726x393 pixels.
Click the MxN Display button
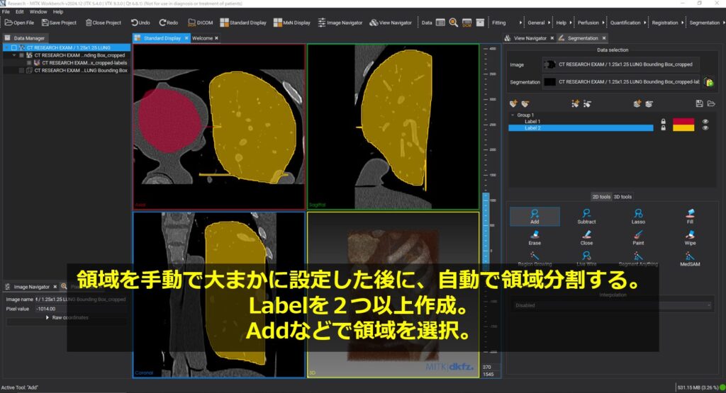[291, 22]
